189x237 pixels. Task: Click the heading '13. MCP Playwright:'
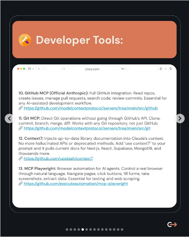coord(37,169)
